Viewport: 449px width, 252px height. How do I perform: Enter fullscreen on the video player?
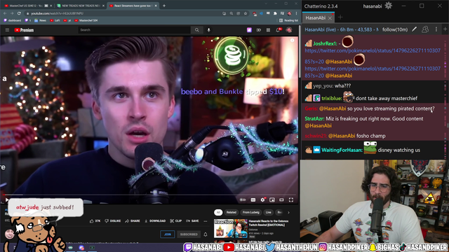click(291, 199)
